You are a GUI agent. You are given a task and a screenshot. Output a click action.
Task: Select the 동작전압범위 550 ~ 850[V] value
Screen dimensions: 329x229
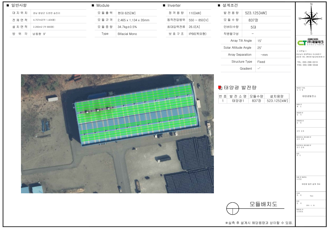click(x=198, y=20)
